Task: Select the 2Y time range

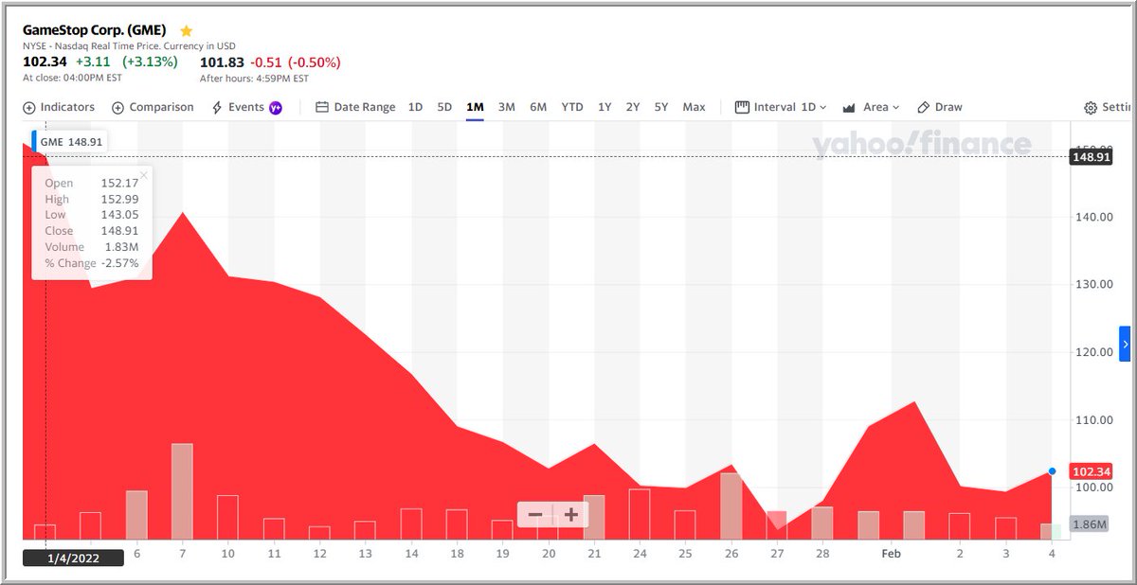Action: tap(633, 107)
